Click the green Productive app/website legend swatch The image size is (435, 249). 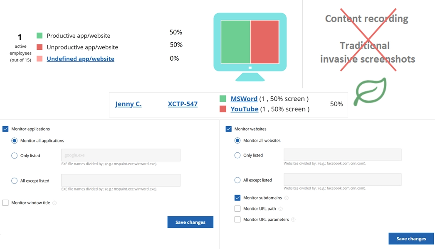click(x=40, y=36)
